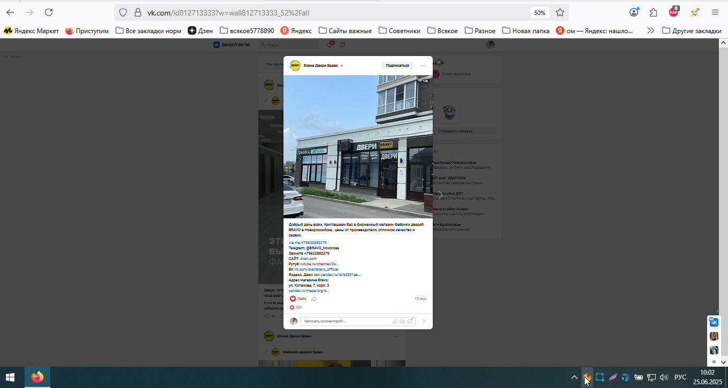Screen dimensions: 728x388
Task: Open the VK messenger icon at right edge
Action: pos(714,322)
